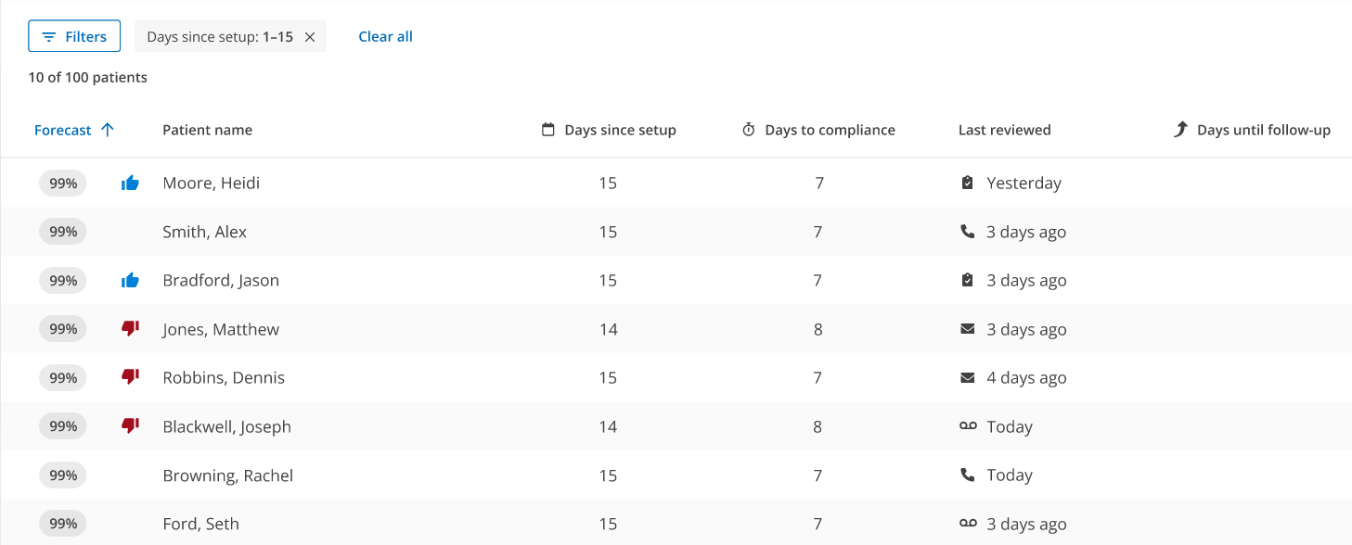Click the clipboard icon in Heidi Moore's row

click(x=968, y=184)
